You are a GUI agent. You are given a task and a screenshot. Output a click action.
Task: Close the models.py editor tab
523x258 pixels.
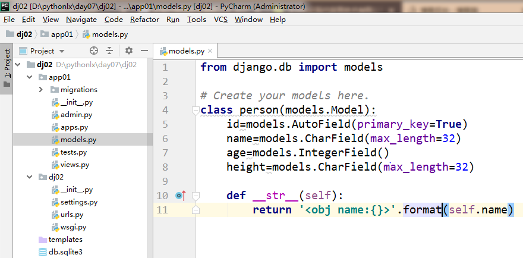[x=210, y=51]
